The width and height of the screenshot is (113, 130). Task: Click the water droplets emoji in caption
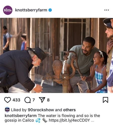(x=38, y=120)
